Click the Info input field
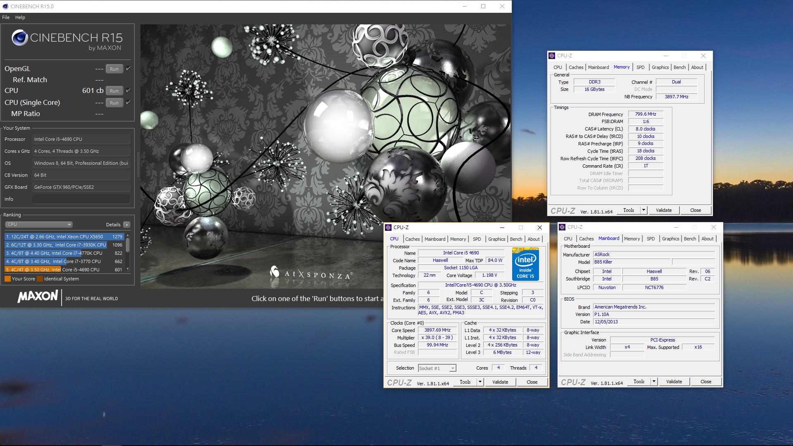793x446 pixels. 81,199
